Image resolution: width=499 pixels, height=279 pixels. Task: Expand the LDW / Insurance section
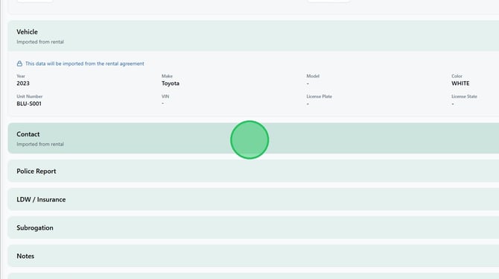[x=253, y=199]
